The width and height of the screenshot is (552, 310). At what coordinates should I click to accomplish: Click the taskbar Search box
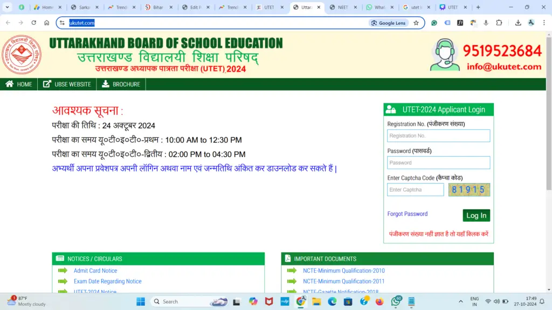click(190, 301)
